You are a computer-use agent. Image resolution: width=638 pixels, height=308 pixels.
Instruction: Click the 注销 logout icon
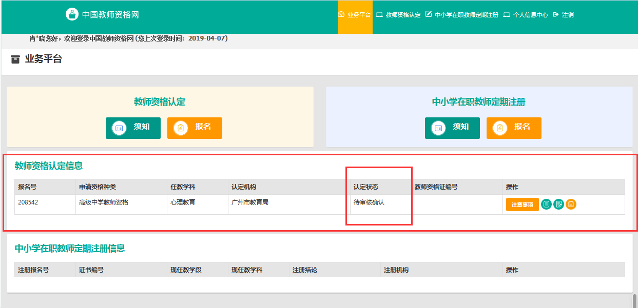556,15
